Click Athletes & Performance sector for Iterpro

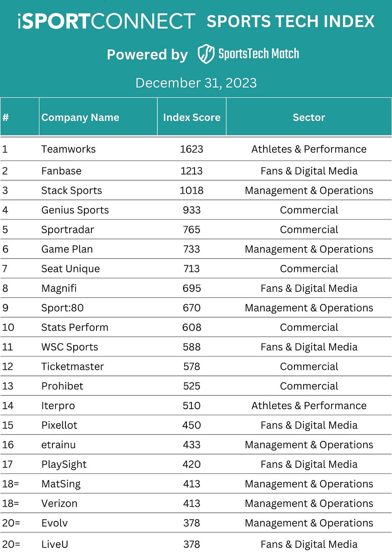(309, 406)
